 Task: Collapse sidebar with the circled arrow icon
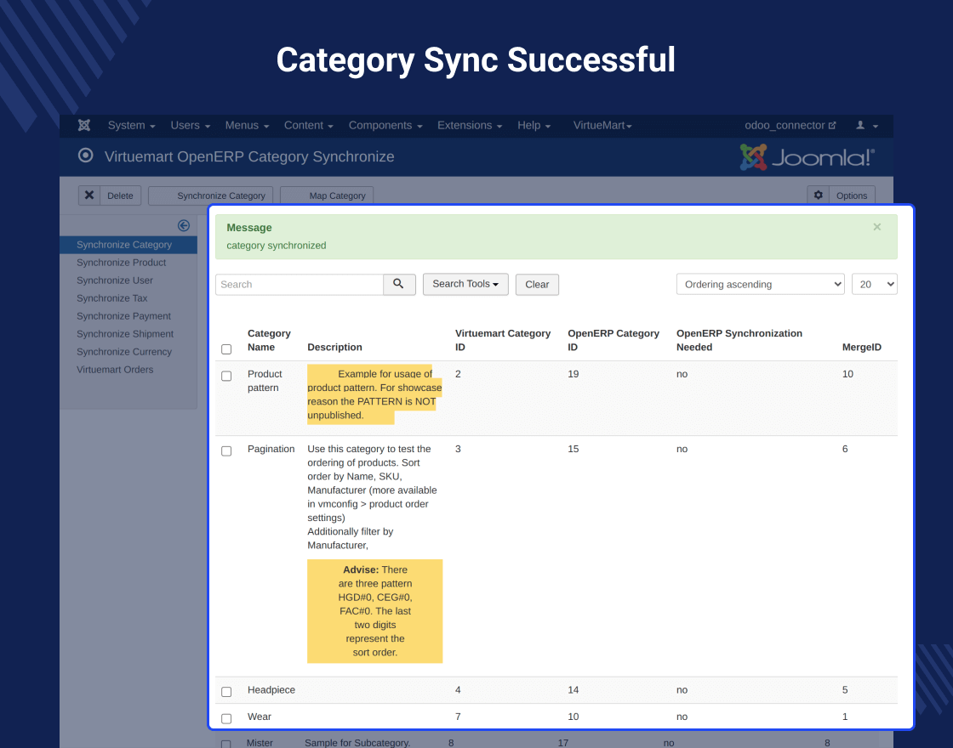pos(184,226)
